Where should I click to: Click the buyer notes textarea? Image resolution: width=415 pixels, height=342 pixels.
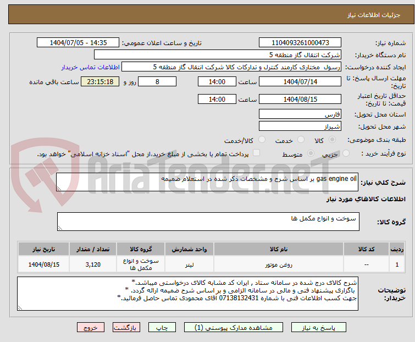tap(187, 294)
